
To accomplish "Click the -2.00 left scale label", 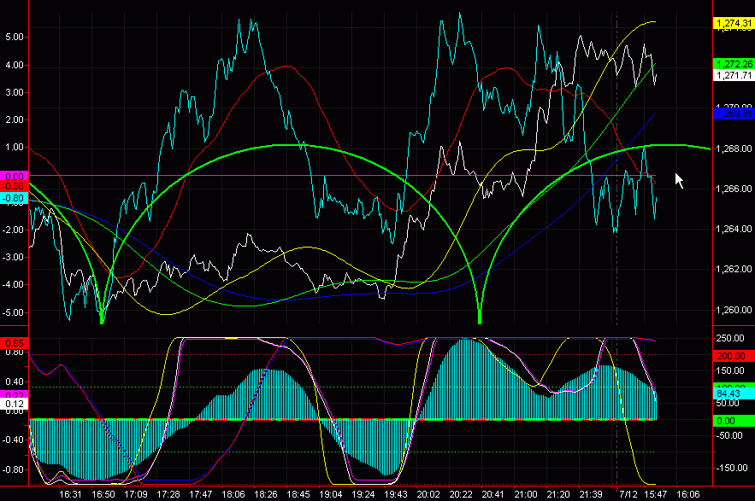I will click(13, 230).
